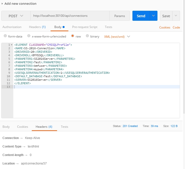Select the form-data radio button

point(5,36)
